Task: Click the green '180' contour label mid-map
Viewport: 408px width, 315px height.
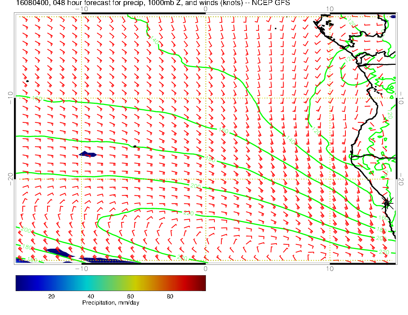Action: (x=210, y=159)
